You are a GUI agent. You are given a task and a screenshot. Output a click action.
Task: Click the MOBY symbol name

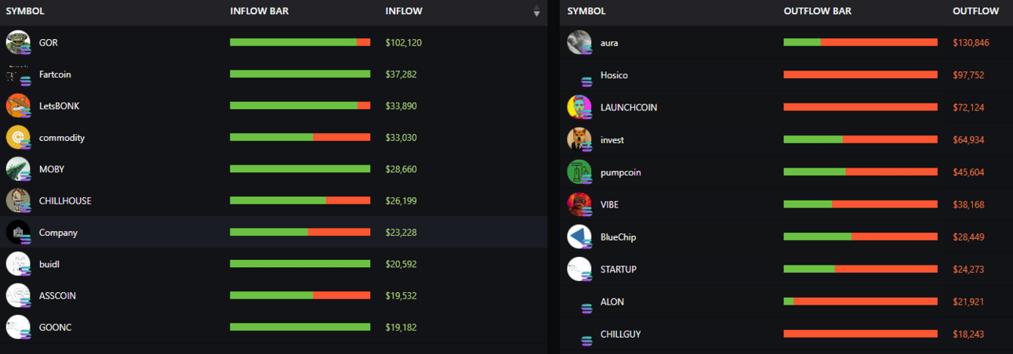[52, 169]
